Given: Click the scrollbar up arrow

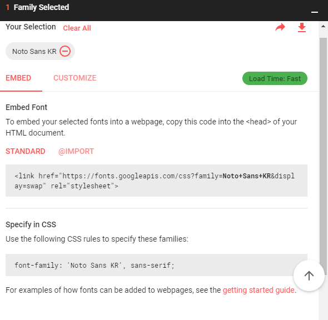Looking at the screenshot, I should click(x=323, y=26).
